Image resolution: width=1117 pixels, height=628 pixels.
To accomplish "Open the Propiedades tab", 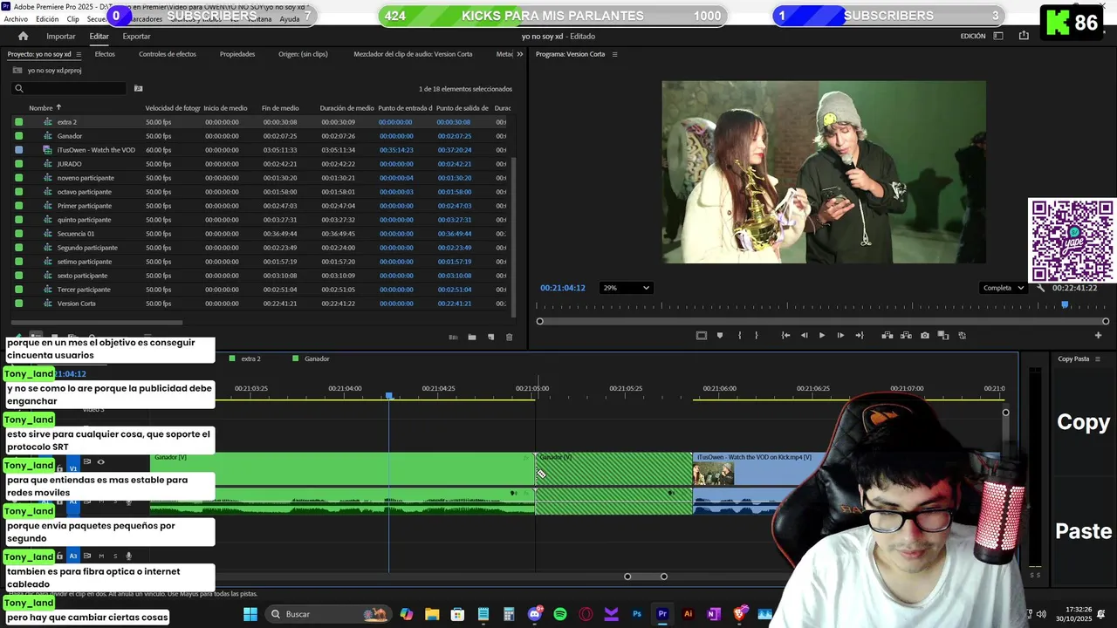I will (237, 54).
